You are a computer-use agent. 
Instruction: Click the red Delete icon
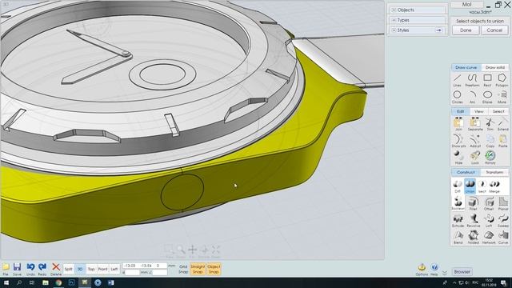point(56,270)
